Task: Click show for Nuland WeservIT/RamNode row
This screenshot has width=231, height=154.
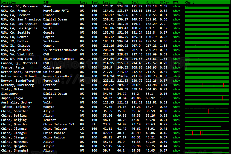Action: (x=177, y=76)
